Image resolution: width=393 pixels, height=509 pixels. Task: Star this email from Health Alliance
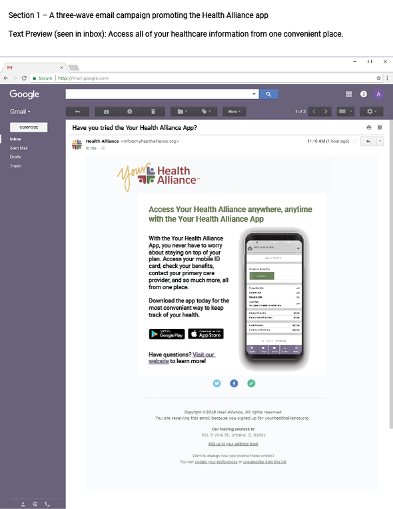pos(355,141)
